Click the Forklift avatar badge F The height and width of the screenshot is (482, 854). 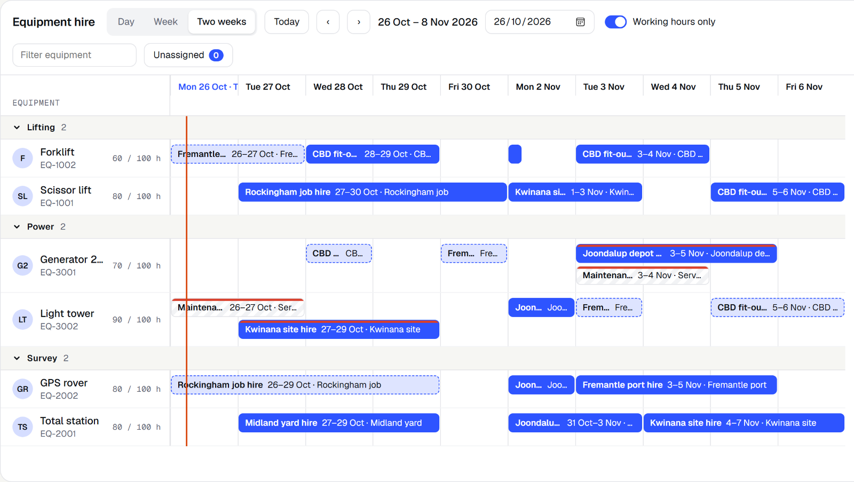point(22,158)
